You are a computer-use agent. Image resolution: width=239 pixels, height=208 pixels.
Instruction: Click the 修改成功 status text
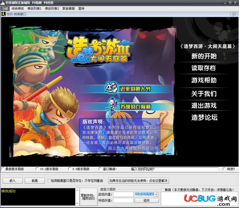pyautogui.click(x=8, y=191)
